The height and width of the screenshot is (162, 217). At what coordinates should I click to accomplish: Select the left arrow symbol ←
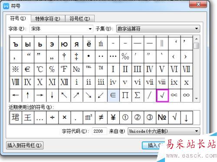[16, 96]
